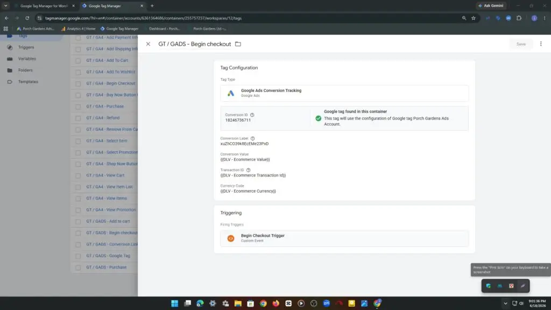Check the GT / GA4 - Refund checkbox
The image size is (551, 310).
78,118
